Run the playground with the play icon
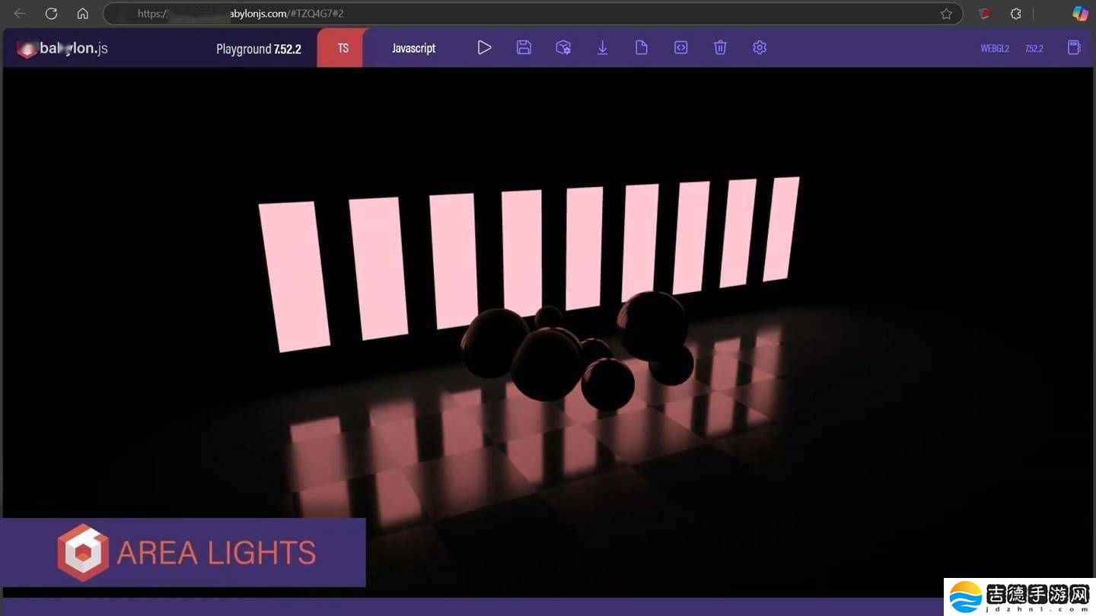The image size is (1096, 616). (484, 47)
